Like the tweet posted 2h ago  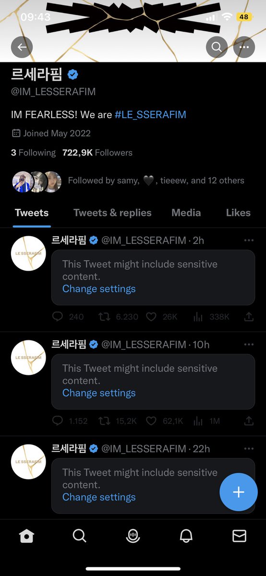click(151, 317)
